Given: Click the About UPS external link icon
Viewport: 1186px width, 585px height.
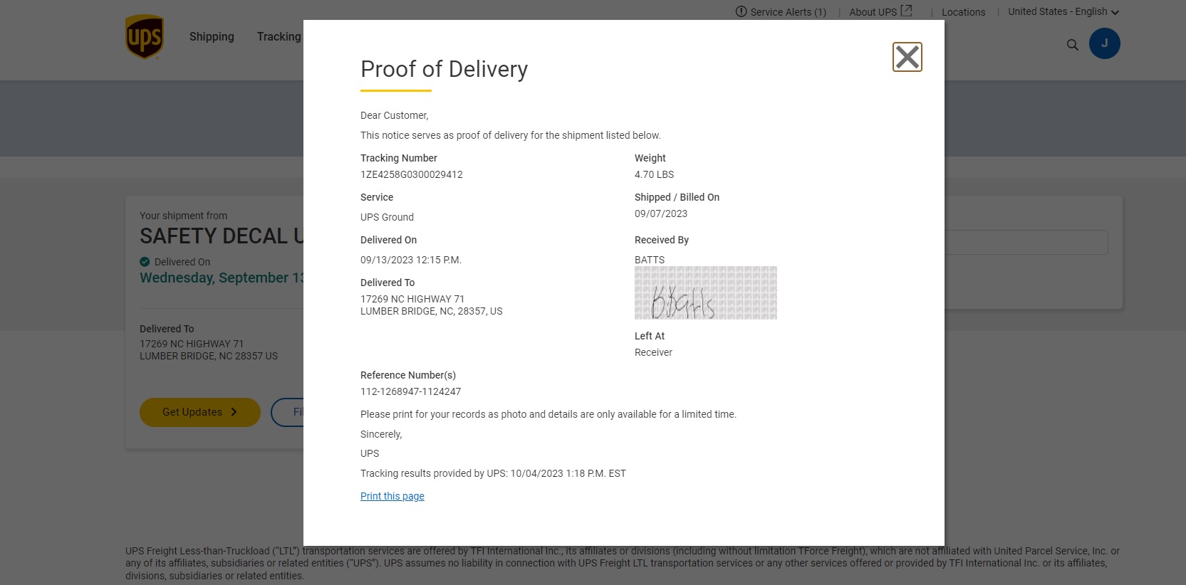Looking at the screenshot, I should click(x=906, y=11).
